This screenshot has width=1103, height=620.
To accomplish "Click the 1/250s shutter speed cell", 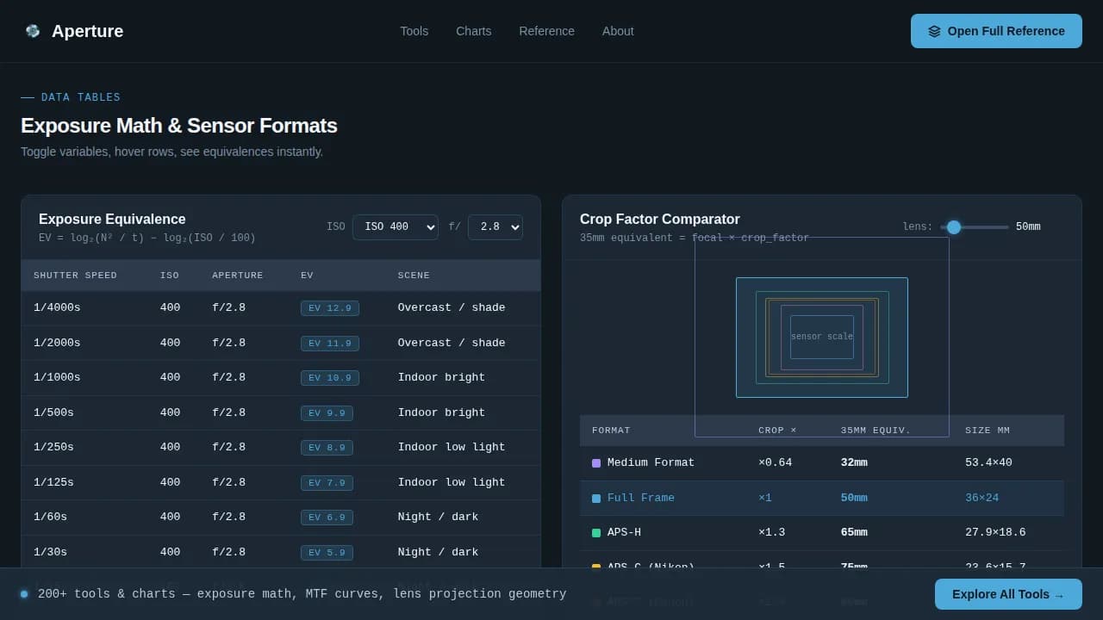I will 53,447.
